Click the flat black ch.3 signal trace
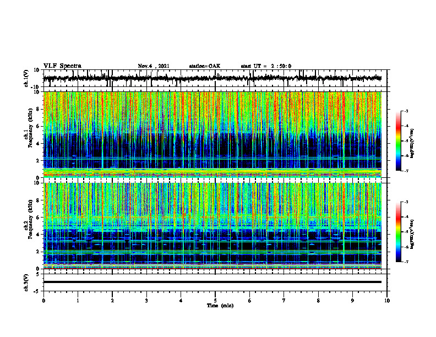436x337 pixels. [212, 282]
